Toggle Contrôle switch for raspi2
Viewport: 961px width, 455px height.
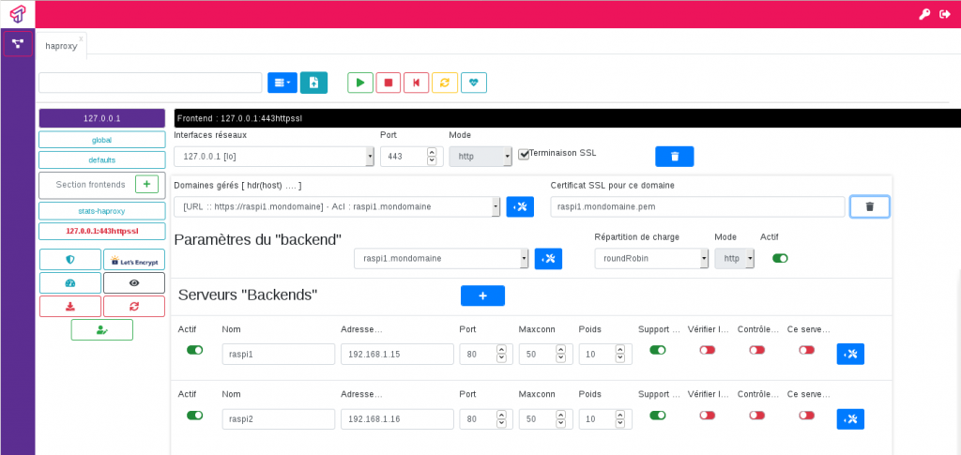point(757,416)
